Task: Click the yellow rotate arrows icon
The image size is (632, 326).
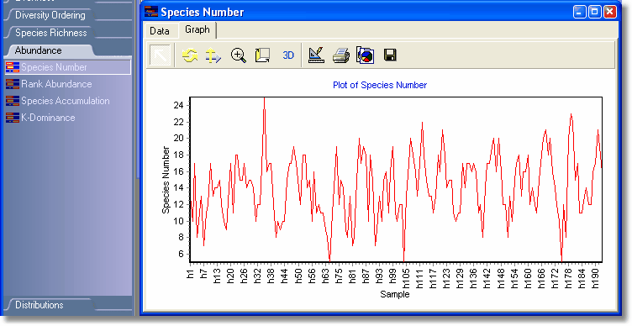Action: (189, 55)
